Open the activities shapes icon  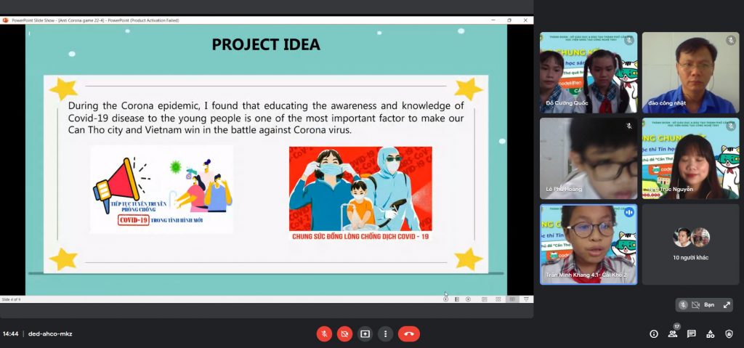(x=711, y=333)
